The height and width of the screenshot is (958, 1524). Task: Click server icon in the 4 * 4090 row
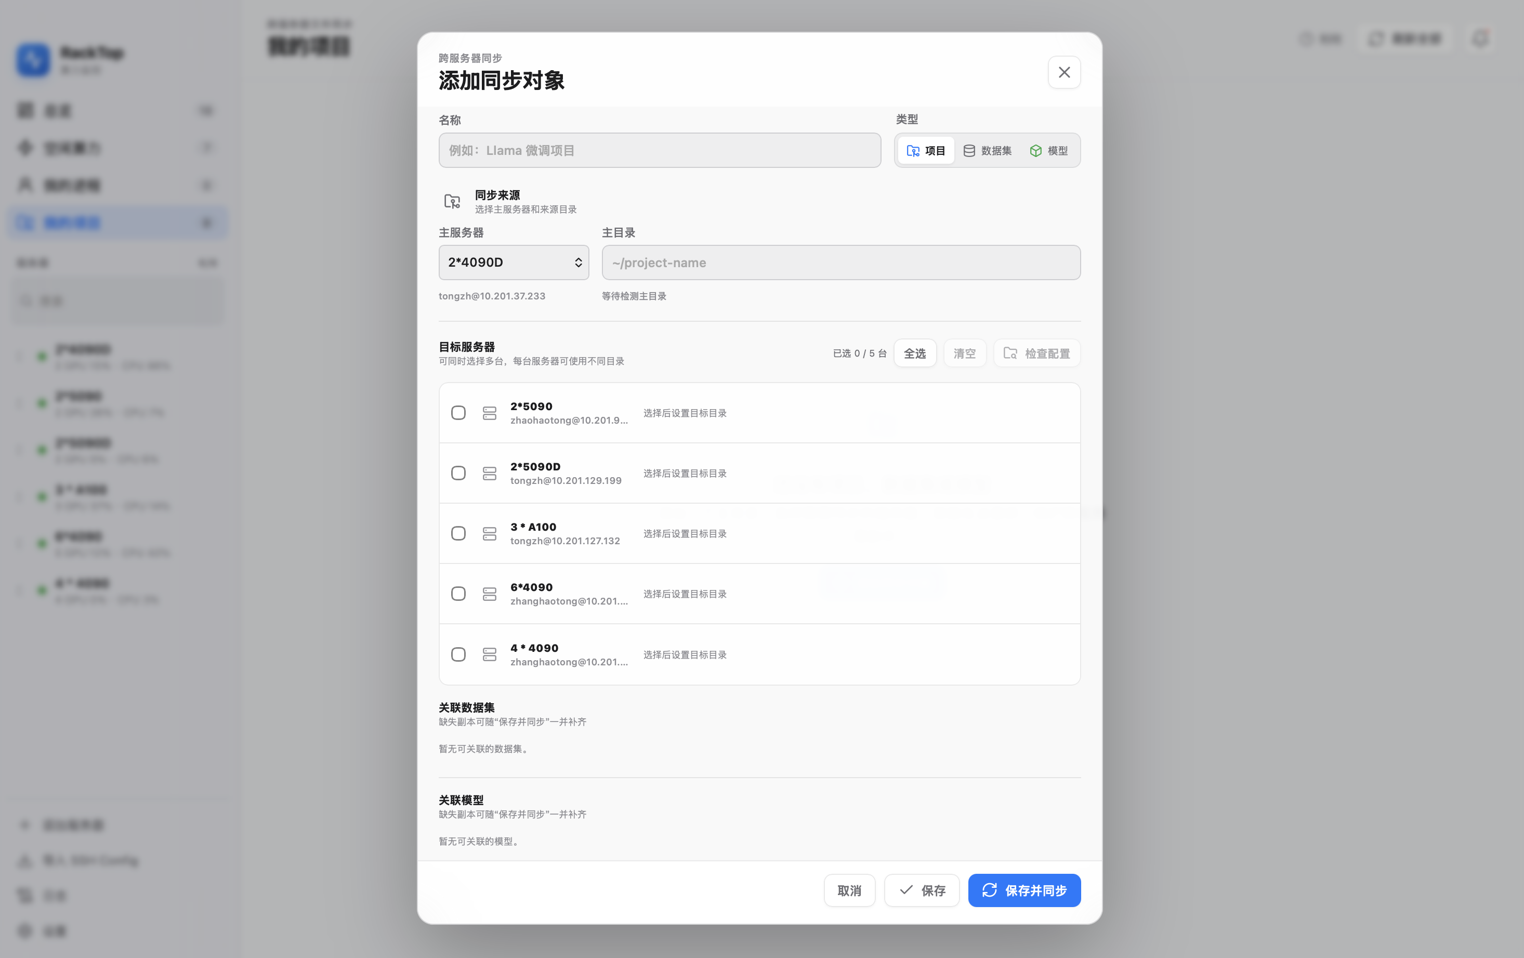489,654
